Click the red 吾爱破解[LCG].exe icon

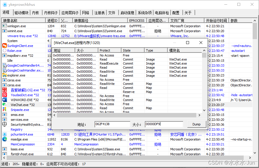4,90
